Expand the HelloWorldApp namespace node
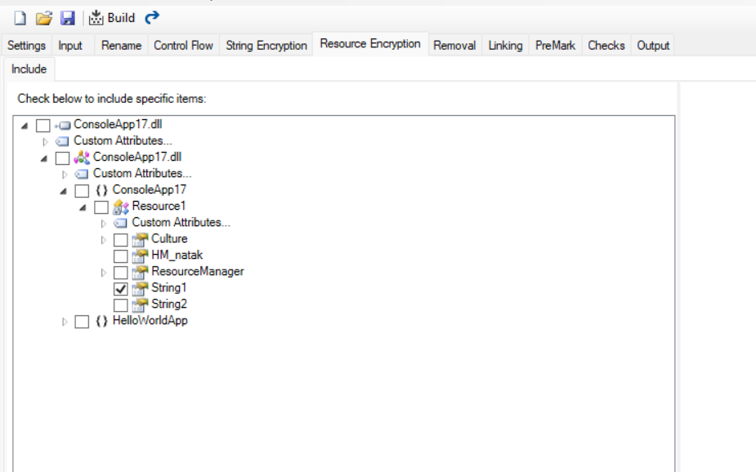 (x=64, y=323)
